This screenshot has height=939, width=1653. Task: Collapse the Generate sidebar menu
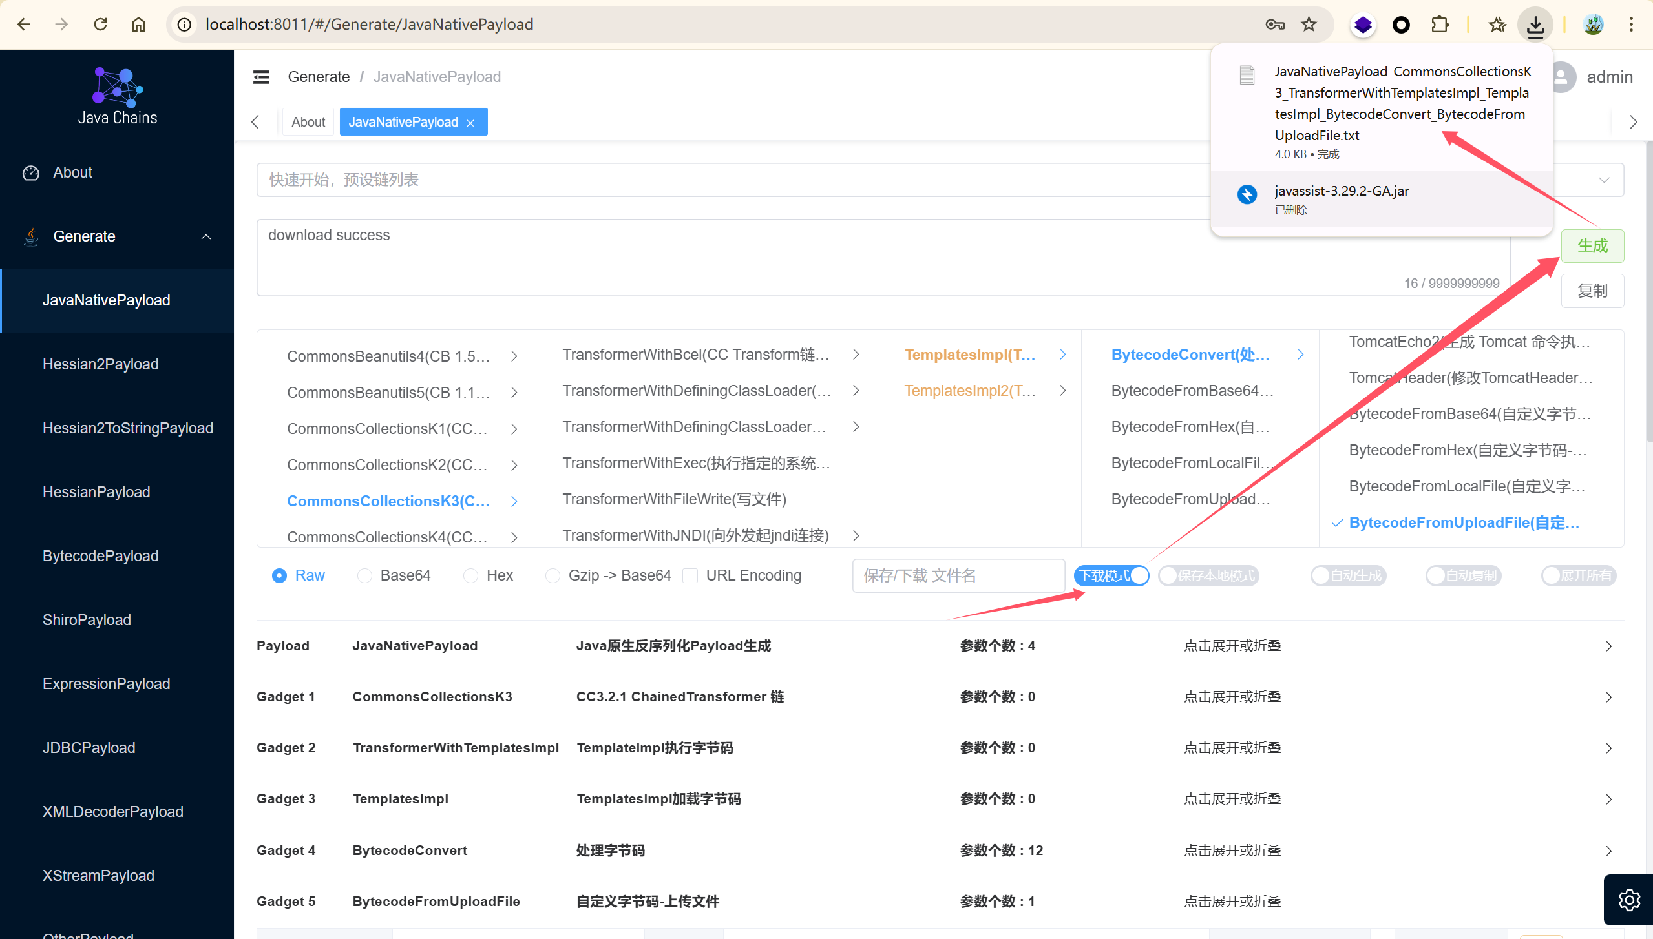click(x=205, y=236)
